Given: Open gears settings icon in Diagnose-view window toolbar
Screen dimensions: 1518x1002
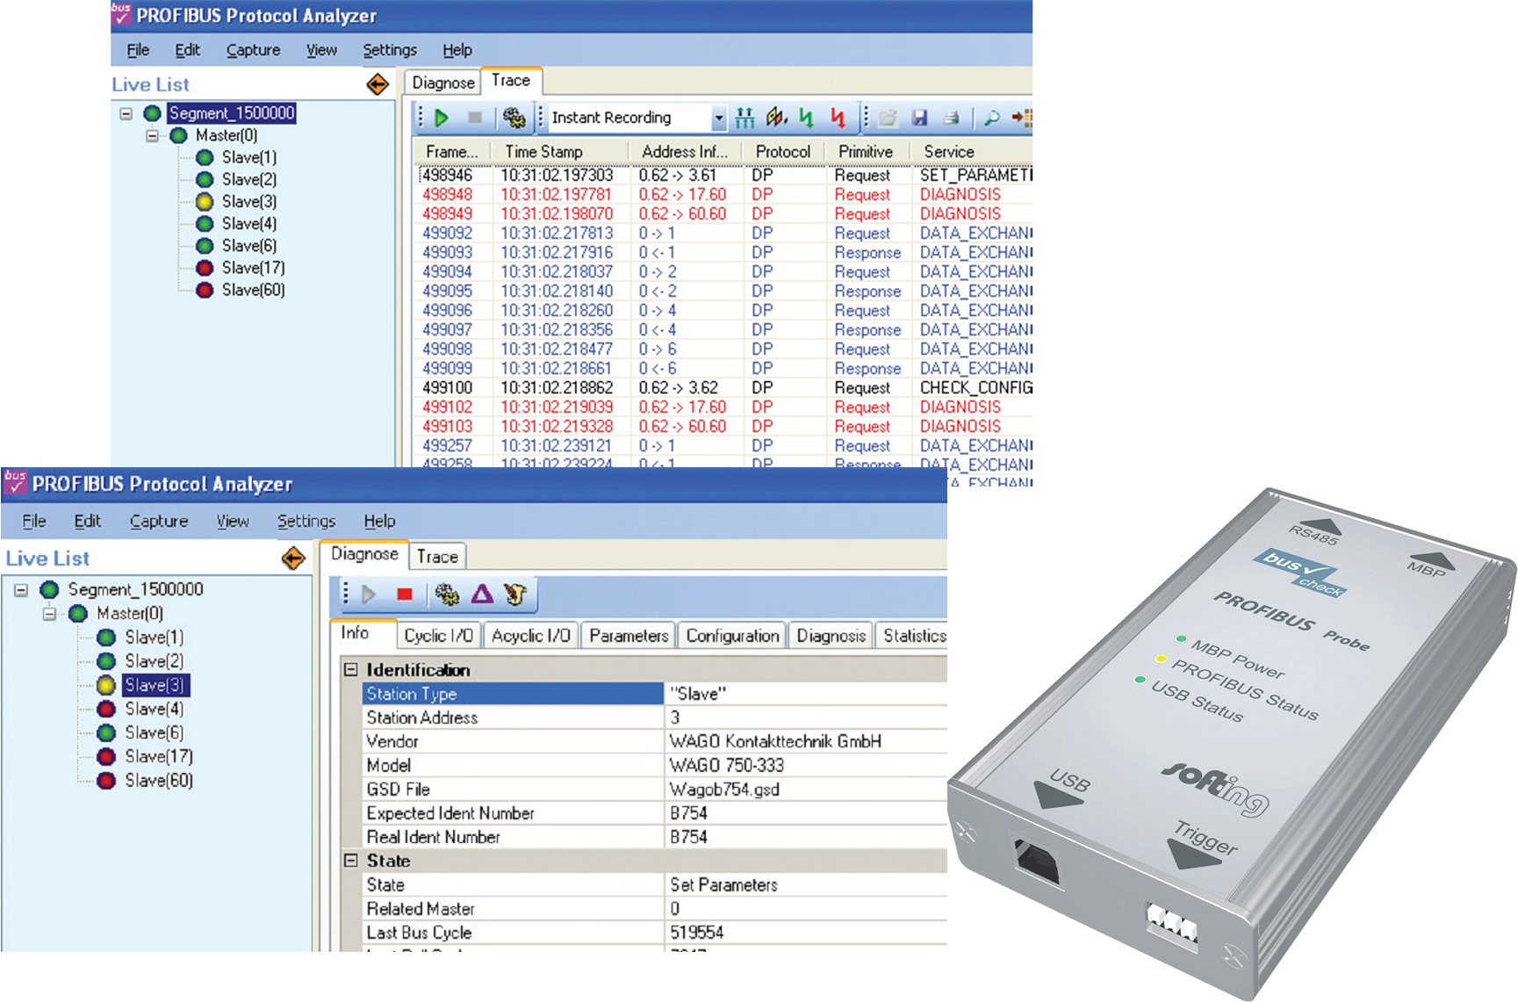Looking at the screenshot, I should click(x=447, y=595).
